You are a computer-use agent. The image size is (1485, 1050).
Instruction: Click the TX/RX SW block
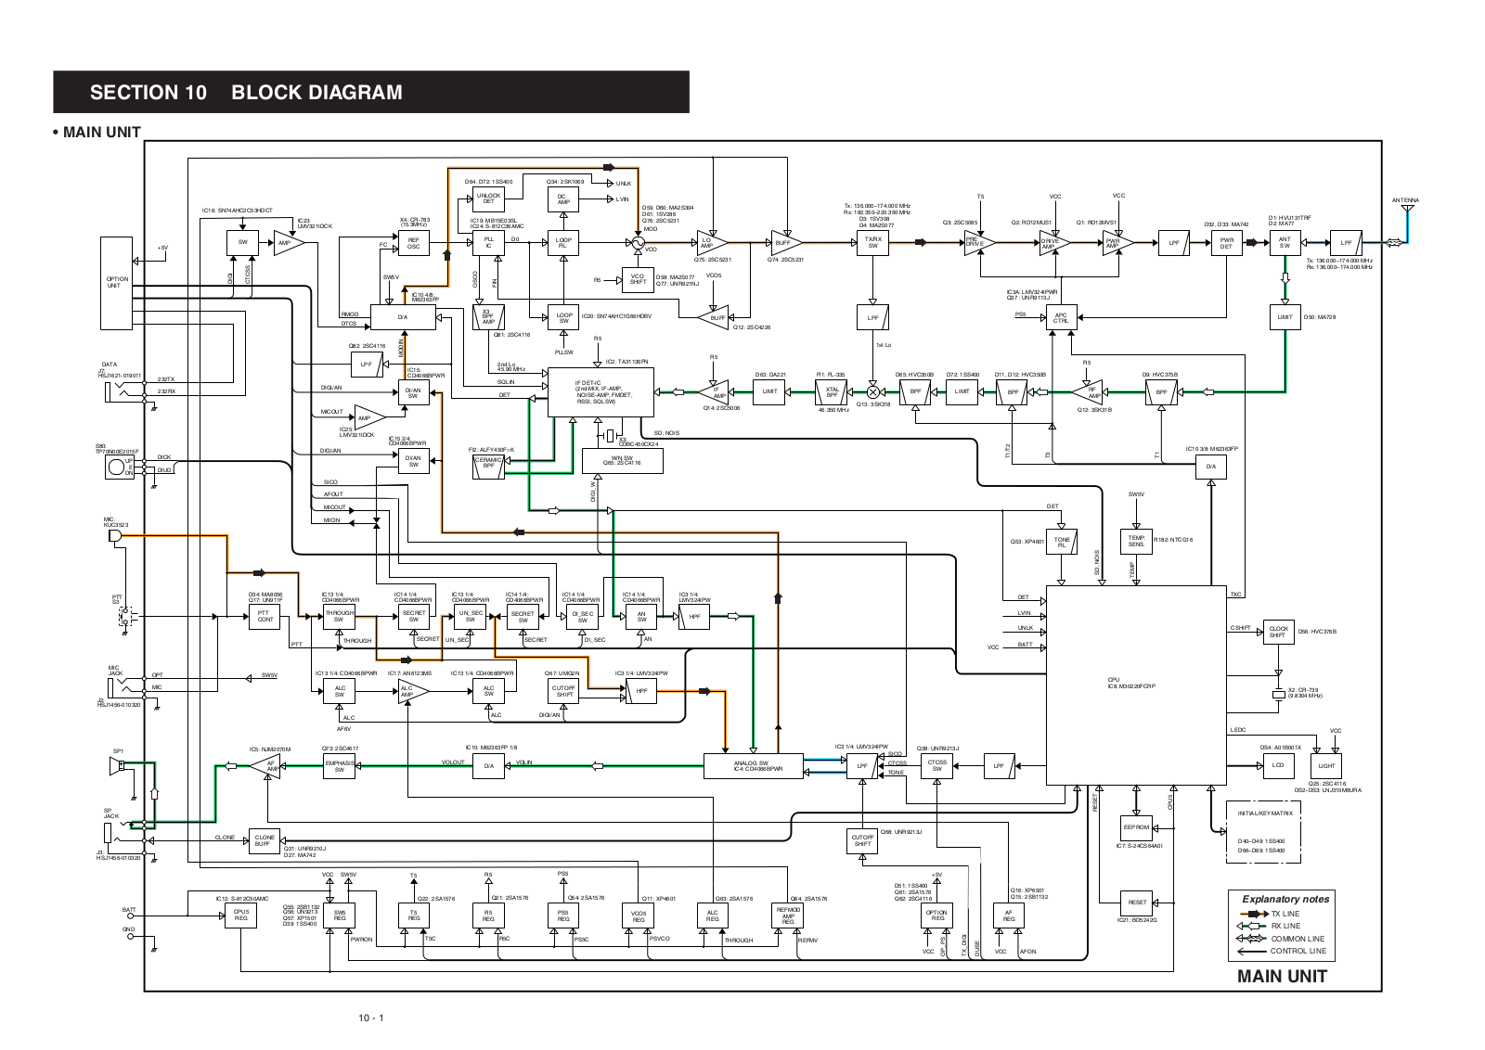(872, 243)
